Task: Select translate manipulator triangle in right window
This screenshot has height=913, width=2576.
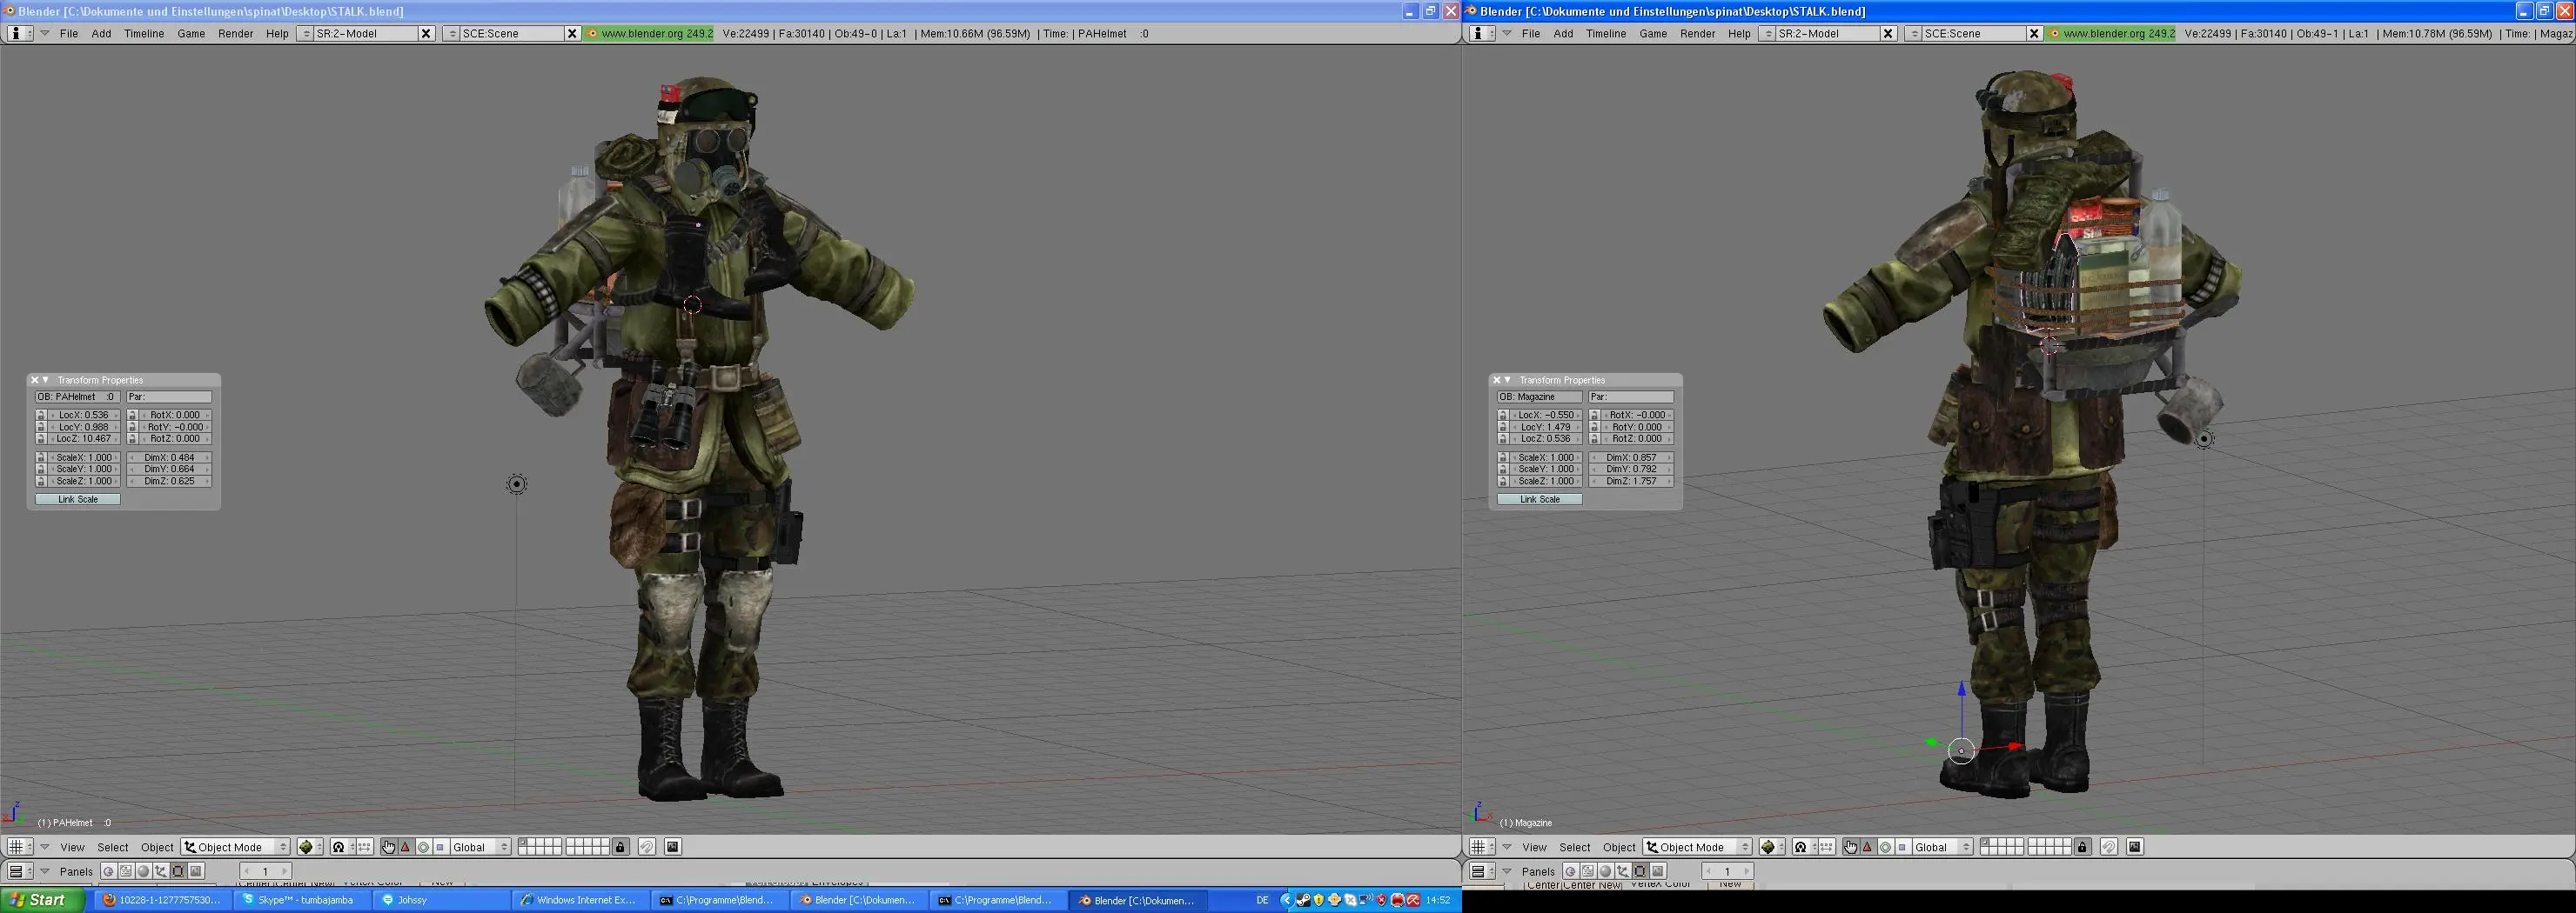Action: pyautogui.click(x=1868, y=847)
